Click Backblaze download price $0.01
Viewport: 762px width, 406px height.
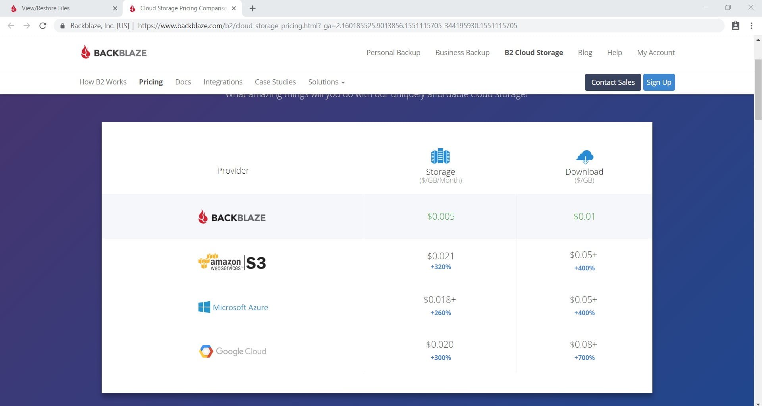(x=584, y=216)
